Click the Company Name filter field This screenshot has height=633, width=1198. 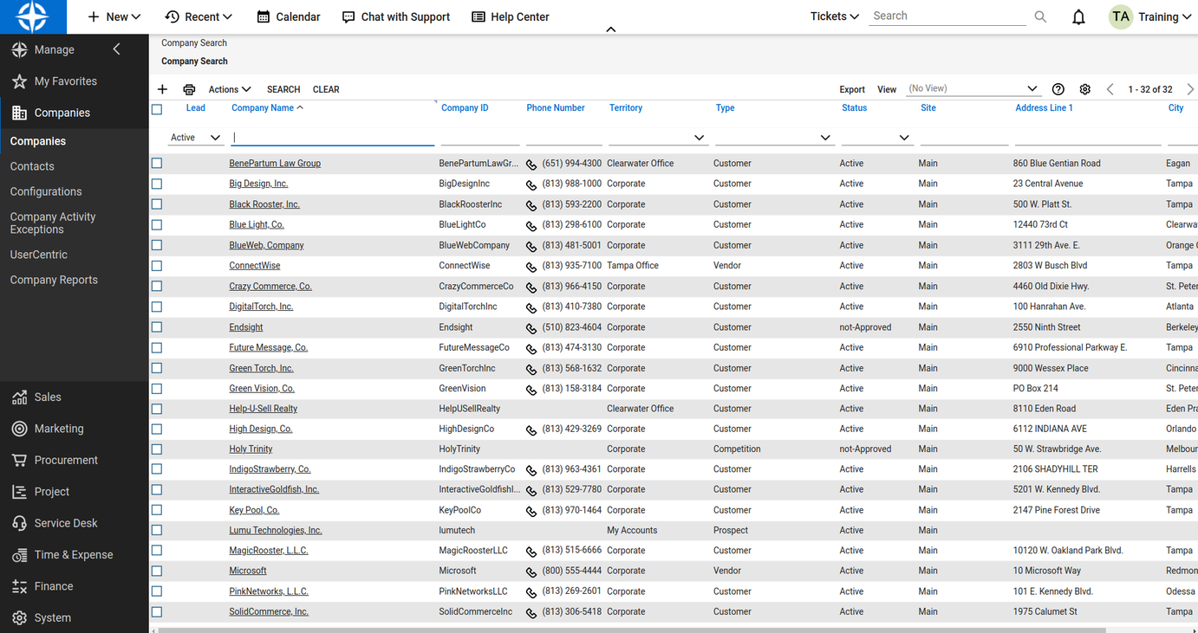point(333,137)
